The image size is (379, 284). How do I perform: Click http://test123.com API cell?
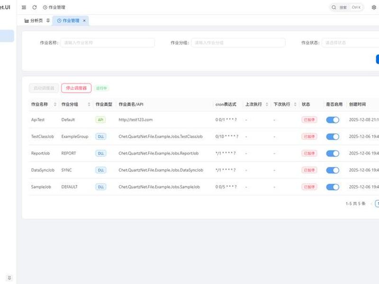pyautogui.click(x=135, y=120)
